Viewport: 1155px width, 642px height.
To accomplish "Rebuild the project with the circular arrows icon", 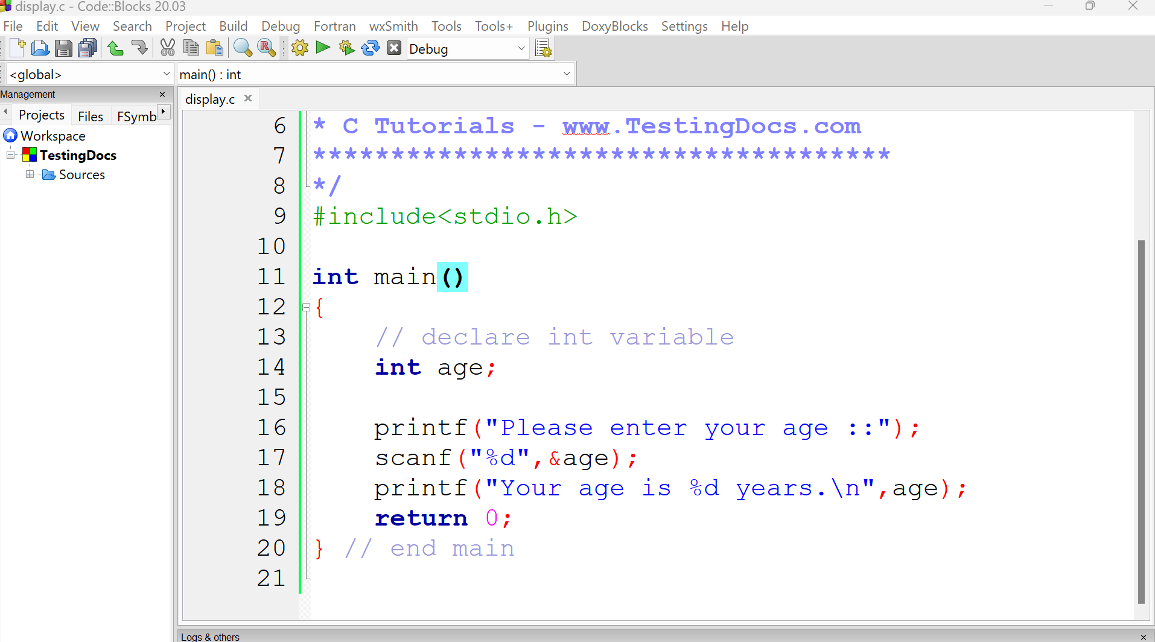I will pos(370,48).
